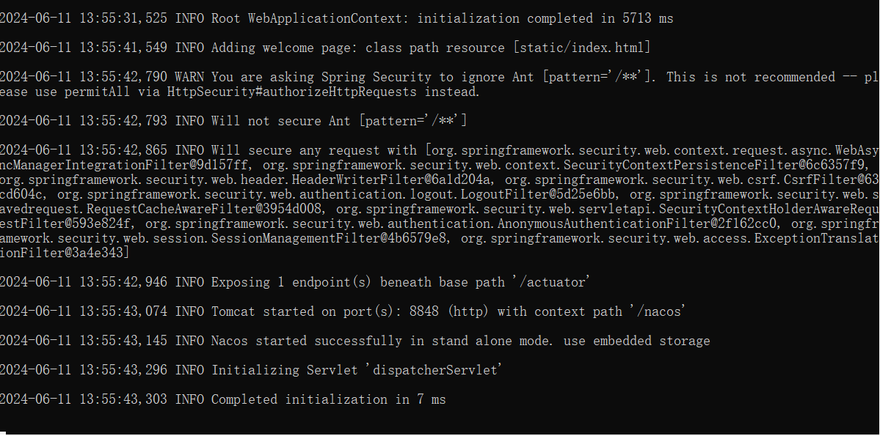Click the 'Nacos started successfully' message
Image resolution: width=880 pixels, height=436 pixels.
tap(307, 341)
